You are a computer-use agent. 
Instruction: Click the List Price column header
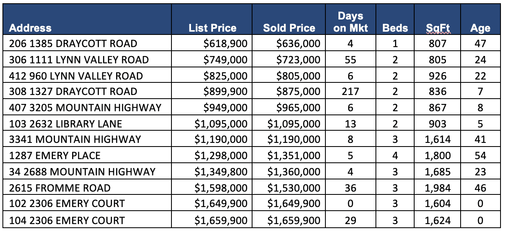[x=213, y=28]
